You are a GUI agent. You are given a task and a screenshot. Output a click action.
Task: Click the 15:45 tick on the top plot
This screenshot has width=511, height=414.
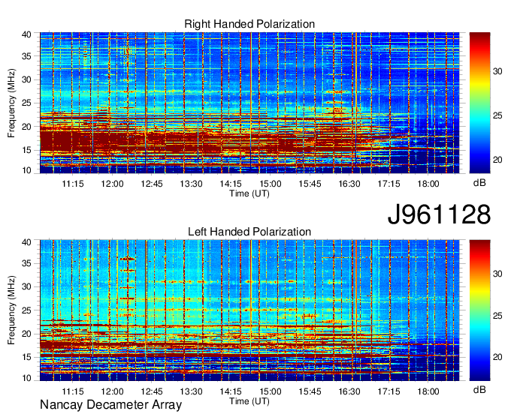pos(310,184)
